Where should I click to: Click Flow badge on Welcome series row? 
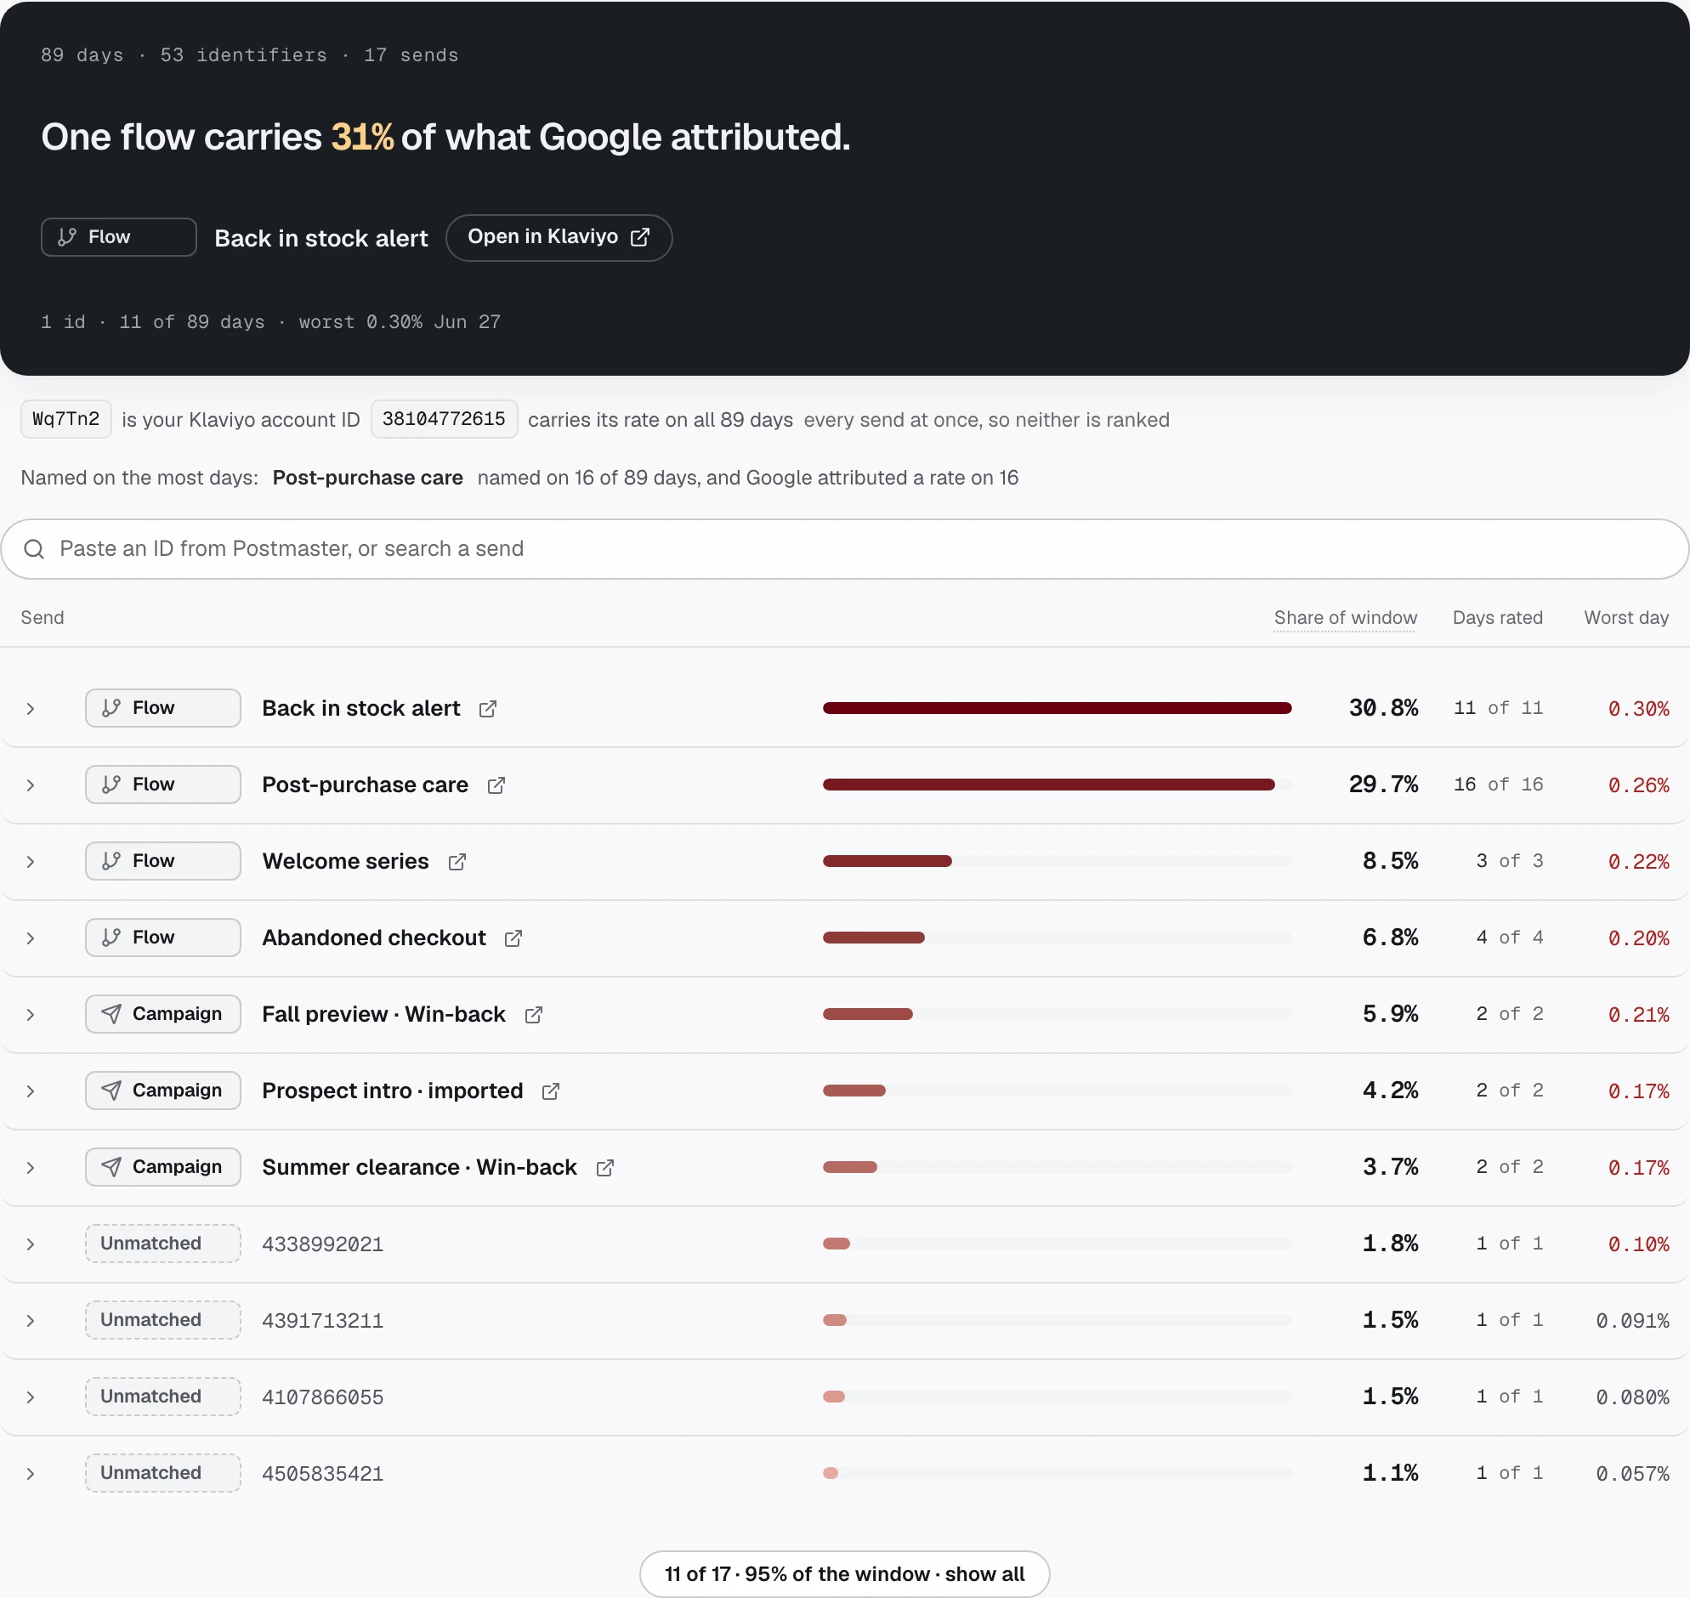pos(162,861)
